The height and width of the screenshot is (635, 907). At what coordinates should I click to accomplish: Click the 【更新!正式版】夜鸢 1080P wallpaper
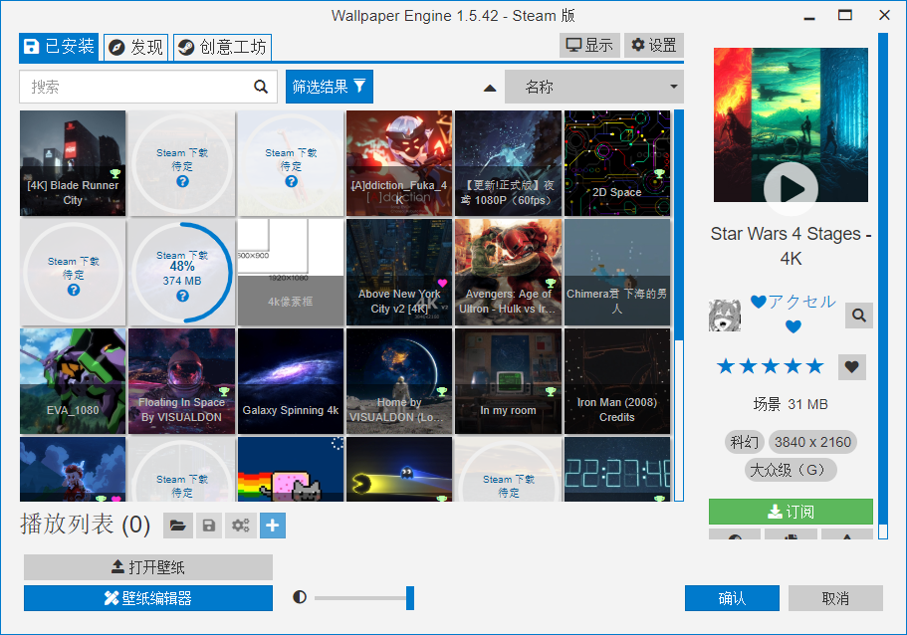(508, 163)
